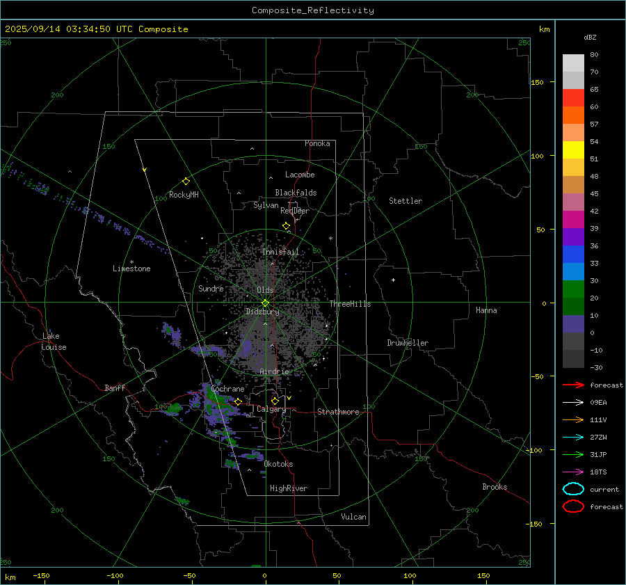Click the white 09EA arrow in the legend

(x=573, y=403)
